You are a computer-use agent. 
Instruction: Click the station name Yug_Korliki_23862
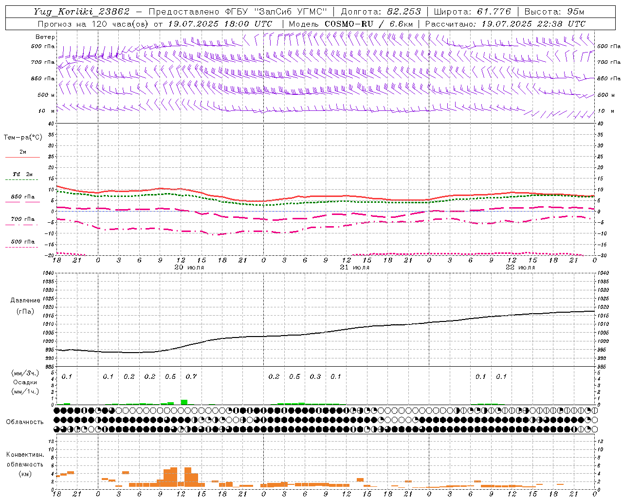[x=81, y=12]
